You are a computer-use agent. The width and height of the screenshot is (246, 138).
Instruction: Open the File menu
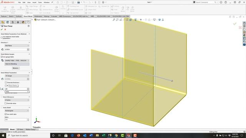(x=20, y=2)
